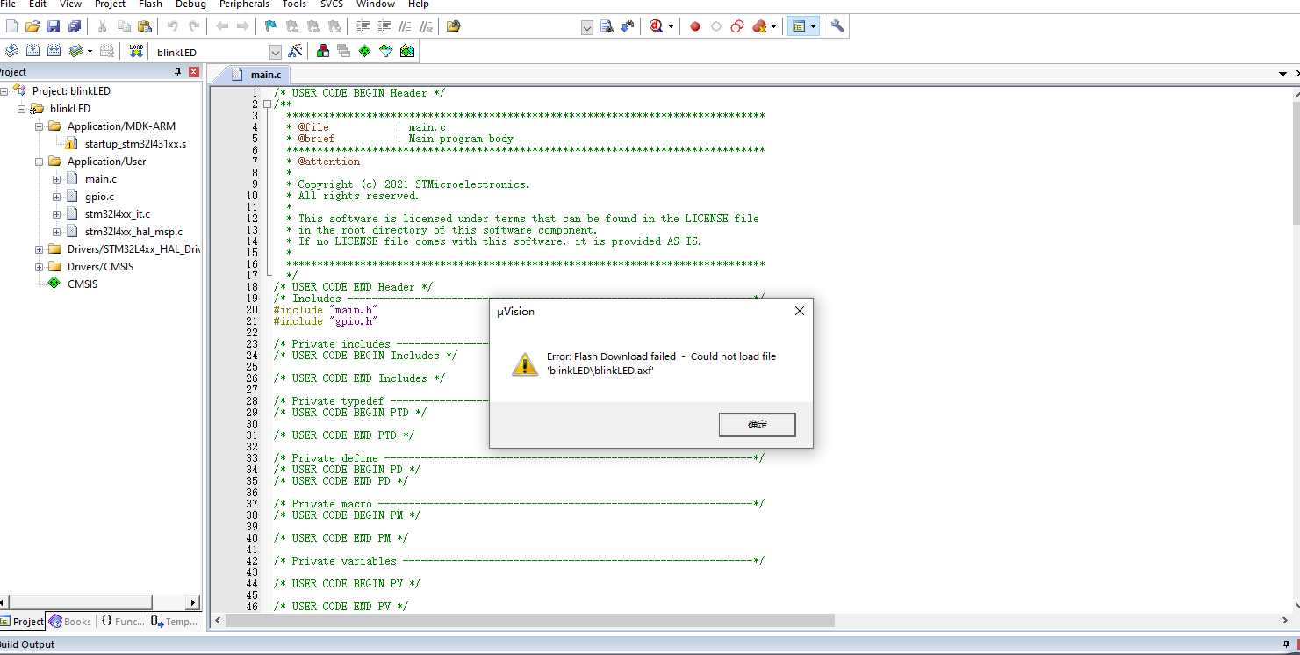Viewport: 1300px width, 655px height.
Task: Open the Flash menu
Action: 150,4
